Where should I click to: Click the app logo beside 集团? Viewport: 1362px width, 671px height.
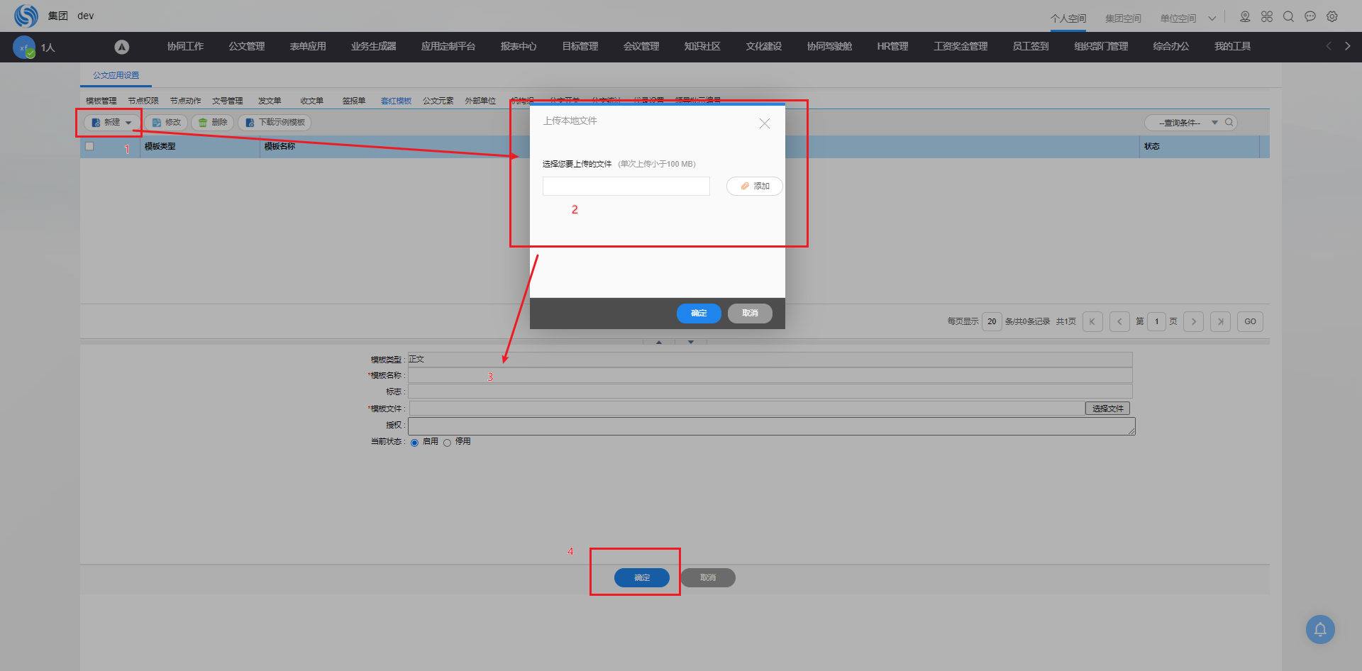point(26,16)
